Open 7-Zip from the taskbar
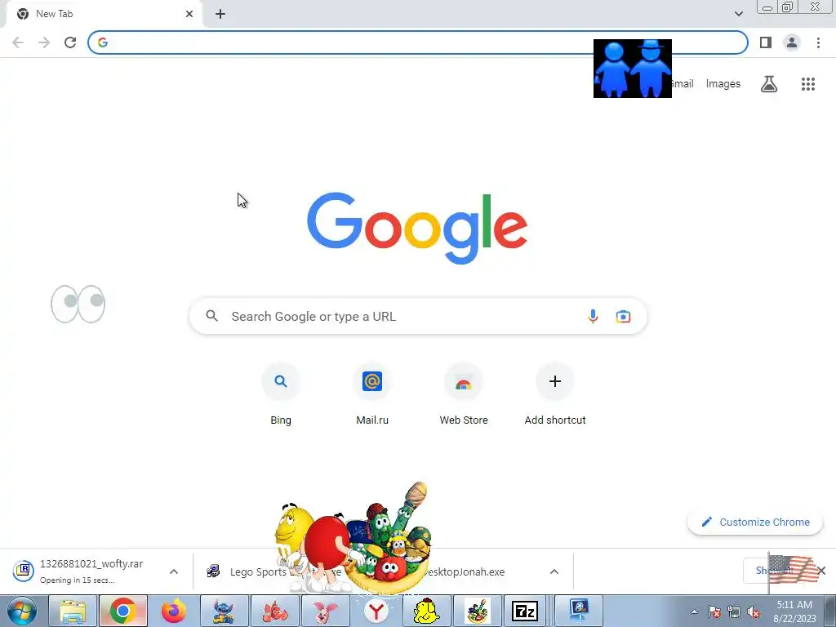Image resolution: width=836 pixels, height=627 pixels. [x=525, y=611]
